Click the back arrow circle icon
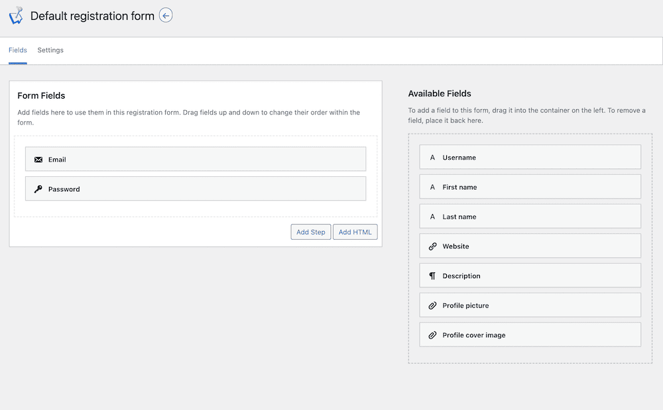Image resolution: width=663 pixels, height=410 pixels. (166, 16)
